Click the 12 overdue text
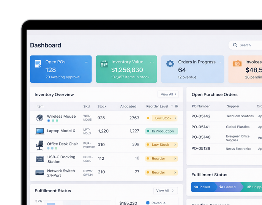The height and width of the screenshot is (205, 262). click(x=187, y=77)
